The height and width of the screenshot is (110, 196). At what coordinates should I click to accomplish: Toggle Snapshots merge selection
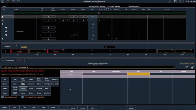click(x=39, y=89)
